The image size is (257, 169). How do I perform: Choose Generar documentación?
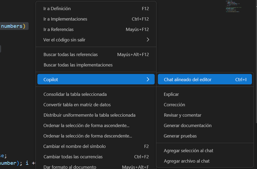click(x=188, y=125)
